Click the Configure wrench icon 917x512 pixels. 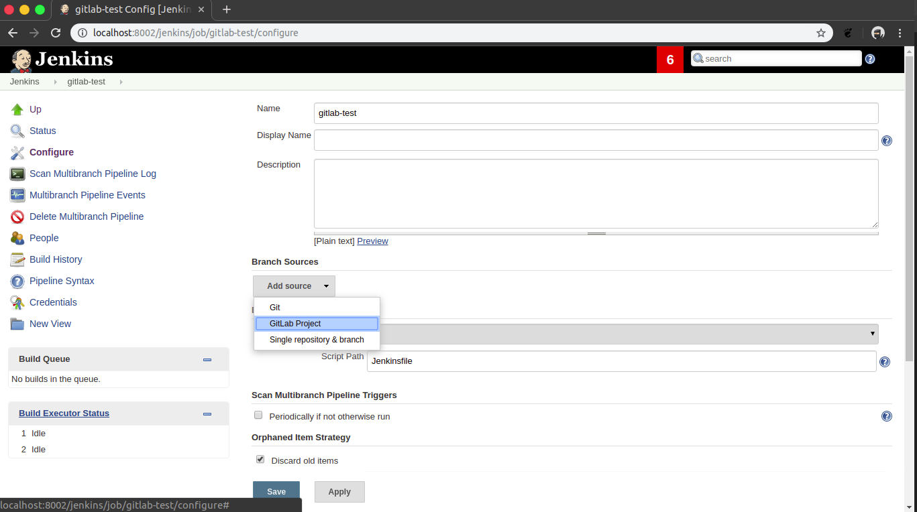coord(17,152)
